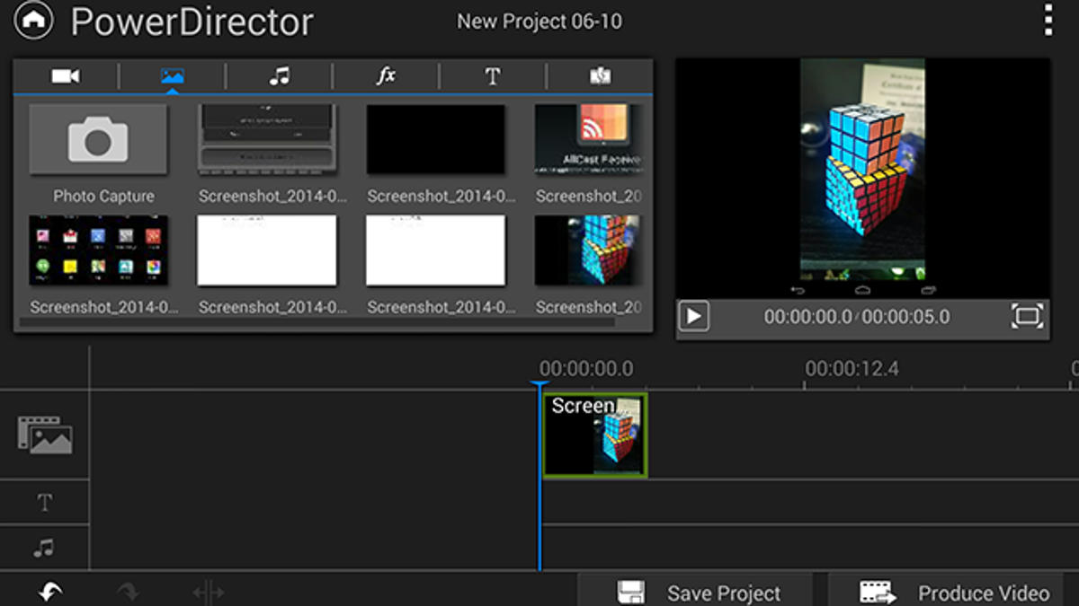Expand the preview to fullscreen
The height and width of the screenshot is (606, 1079).
pyautogui.click(x=1027, y=316)
